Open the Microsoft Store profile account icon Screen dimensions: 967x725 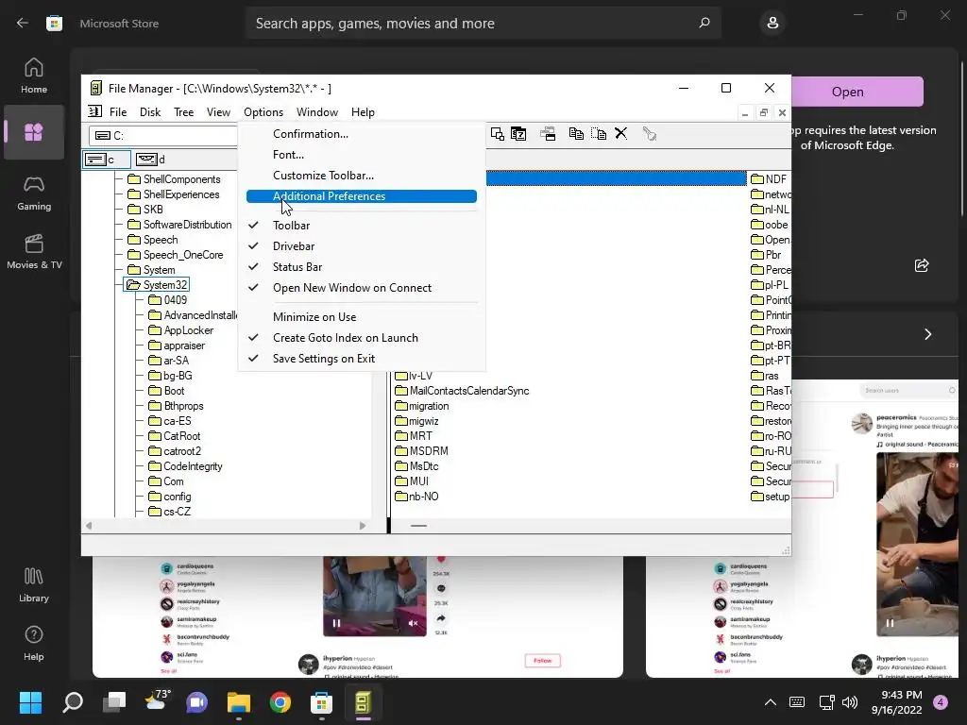click(772, 23)
